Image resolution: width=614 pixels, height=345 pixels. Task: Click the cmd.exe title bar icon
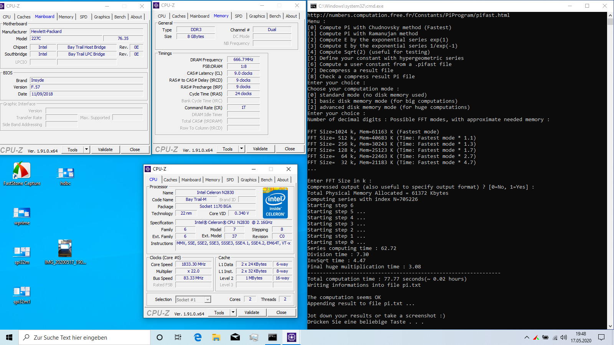(314, 6)
